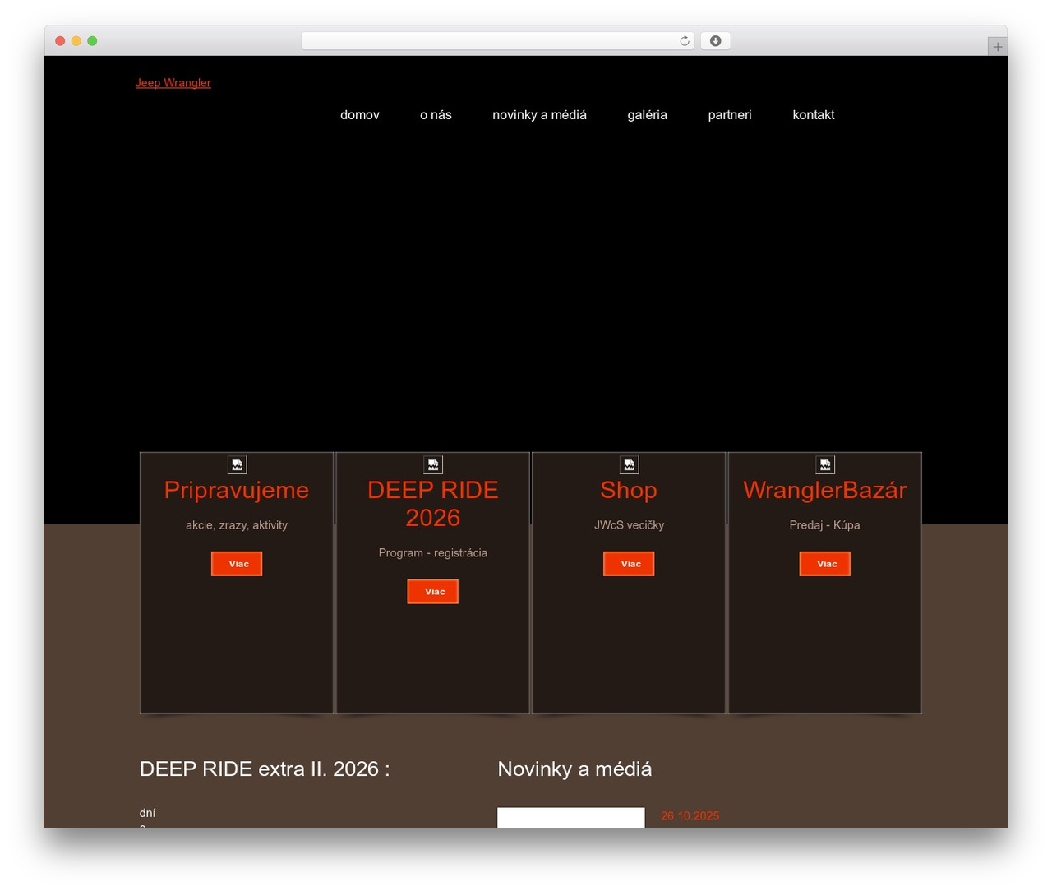Click the text 'JWcS vecičky'
Viewport: 1052px width, 891px height.
coord(629,525)
